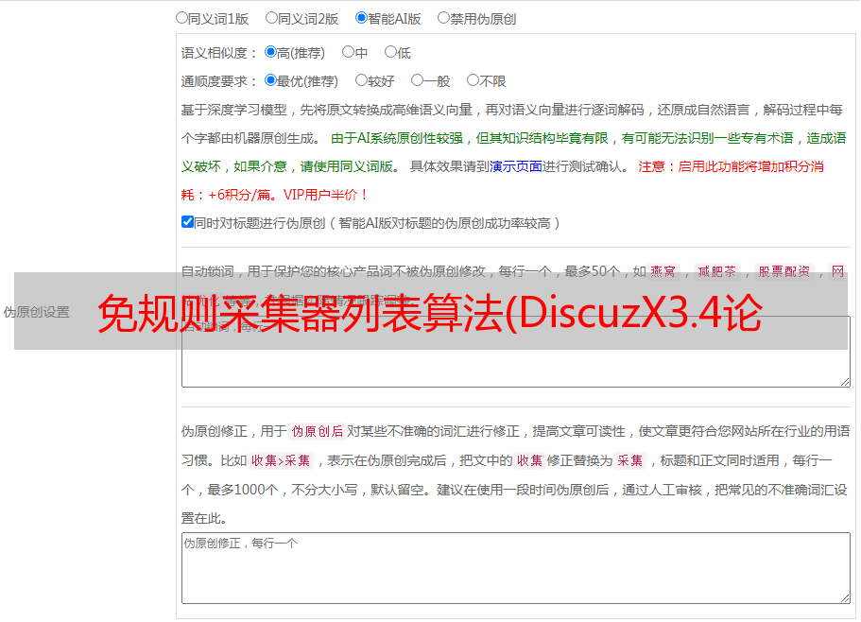The width and height of the screenshot is (861, 622).
Task: Click the 股票配资 example keyword tag
Action: [784, 271]
